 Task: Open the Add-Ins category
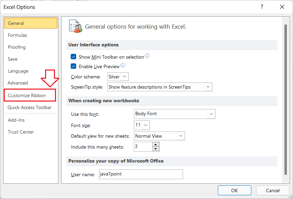(16, 120)
